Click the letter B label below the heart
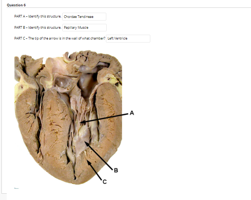251x200 pixels. click(116, 171)
